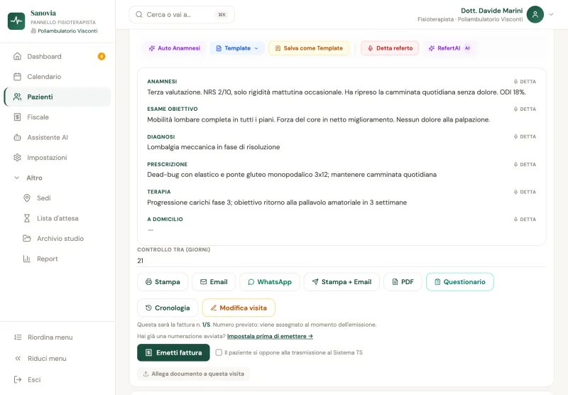Click Detta microphone for Diagnosi
This screenshot has height=395, width=568.
coord(525,136)
